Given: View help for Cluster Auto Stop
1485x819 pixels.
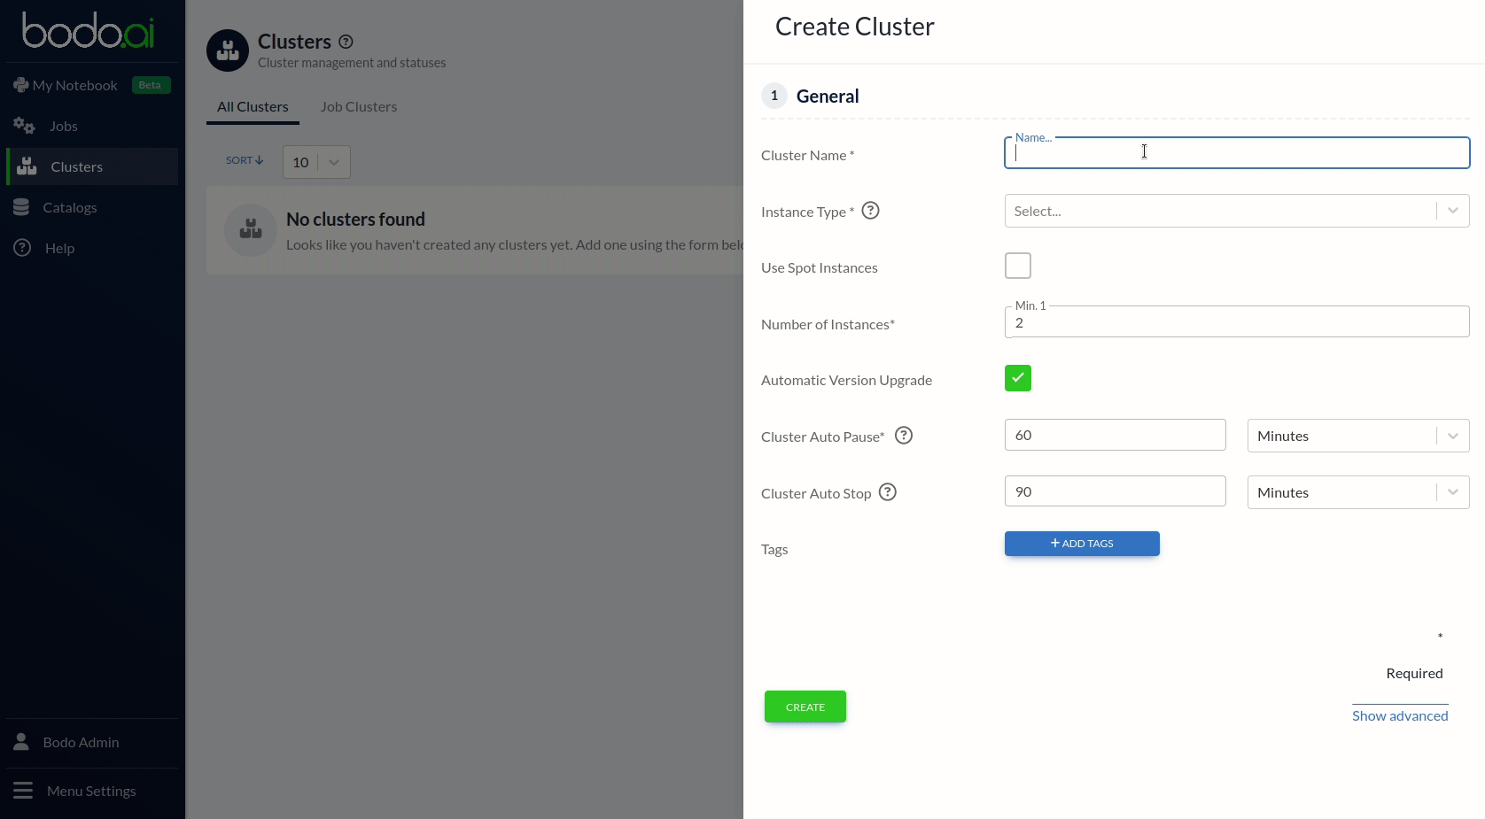Looking at the screenshot, I should [887, 492].
